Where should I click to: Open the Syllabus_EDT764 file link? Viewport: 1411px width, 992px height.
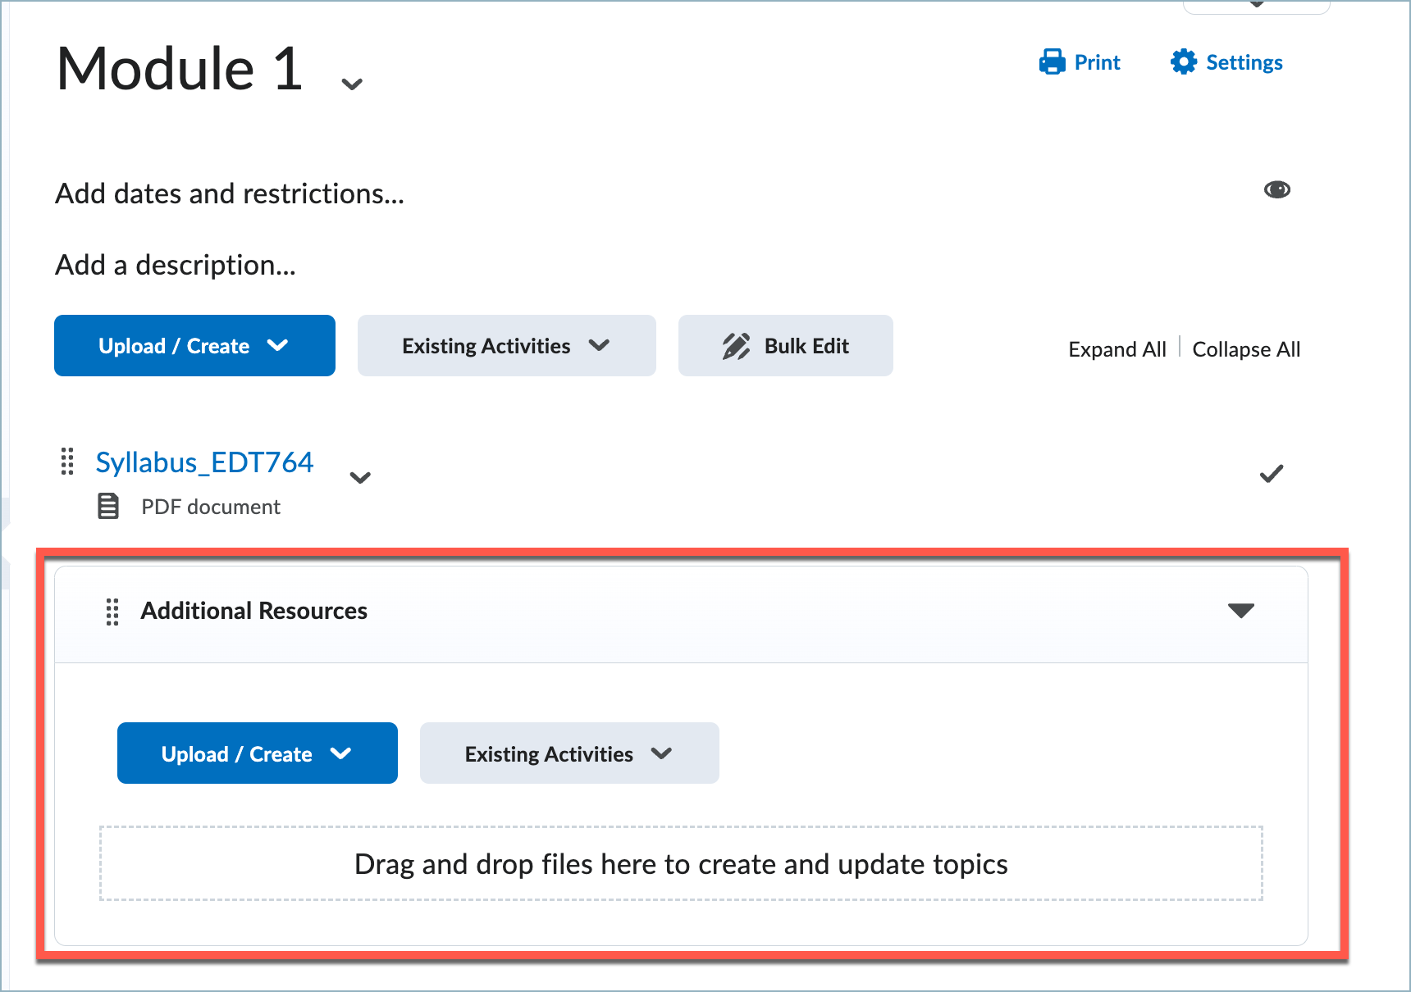[x=204, y=462]
